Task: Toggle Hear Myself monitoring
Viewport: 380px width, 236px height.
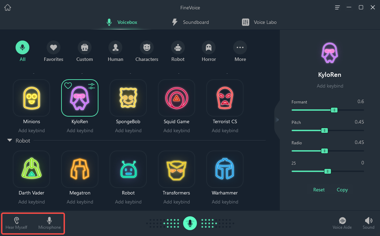Action: click(x=16, y=224)
